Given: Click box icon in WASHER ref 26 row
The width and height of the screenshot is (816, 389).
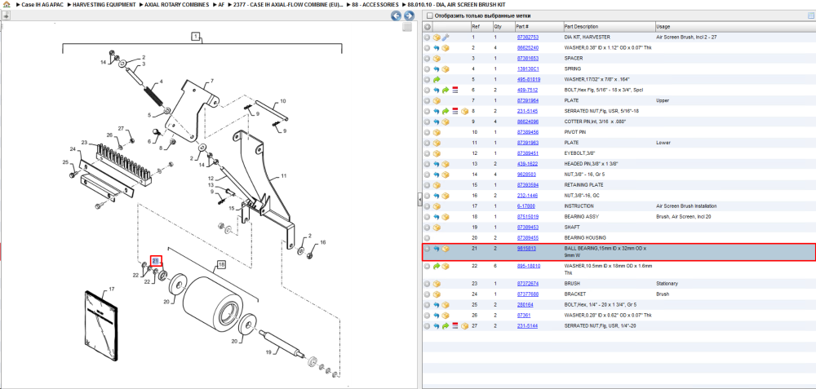Looking at the screenshot, I should 446,316.
